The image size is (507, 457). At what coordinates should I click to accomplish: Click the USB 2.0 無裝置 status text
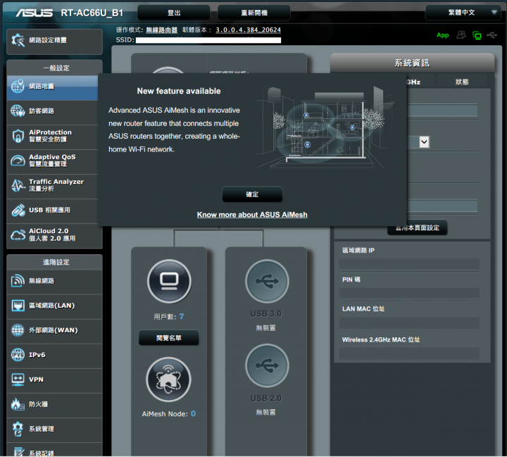tap(265, 412)
